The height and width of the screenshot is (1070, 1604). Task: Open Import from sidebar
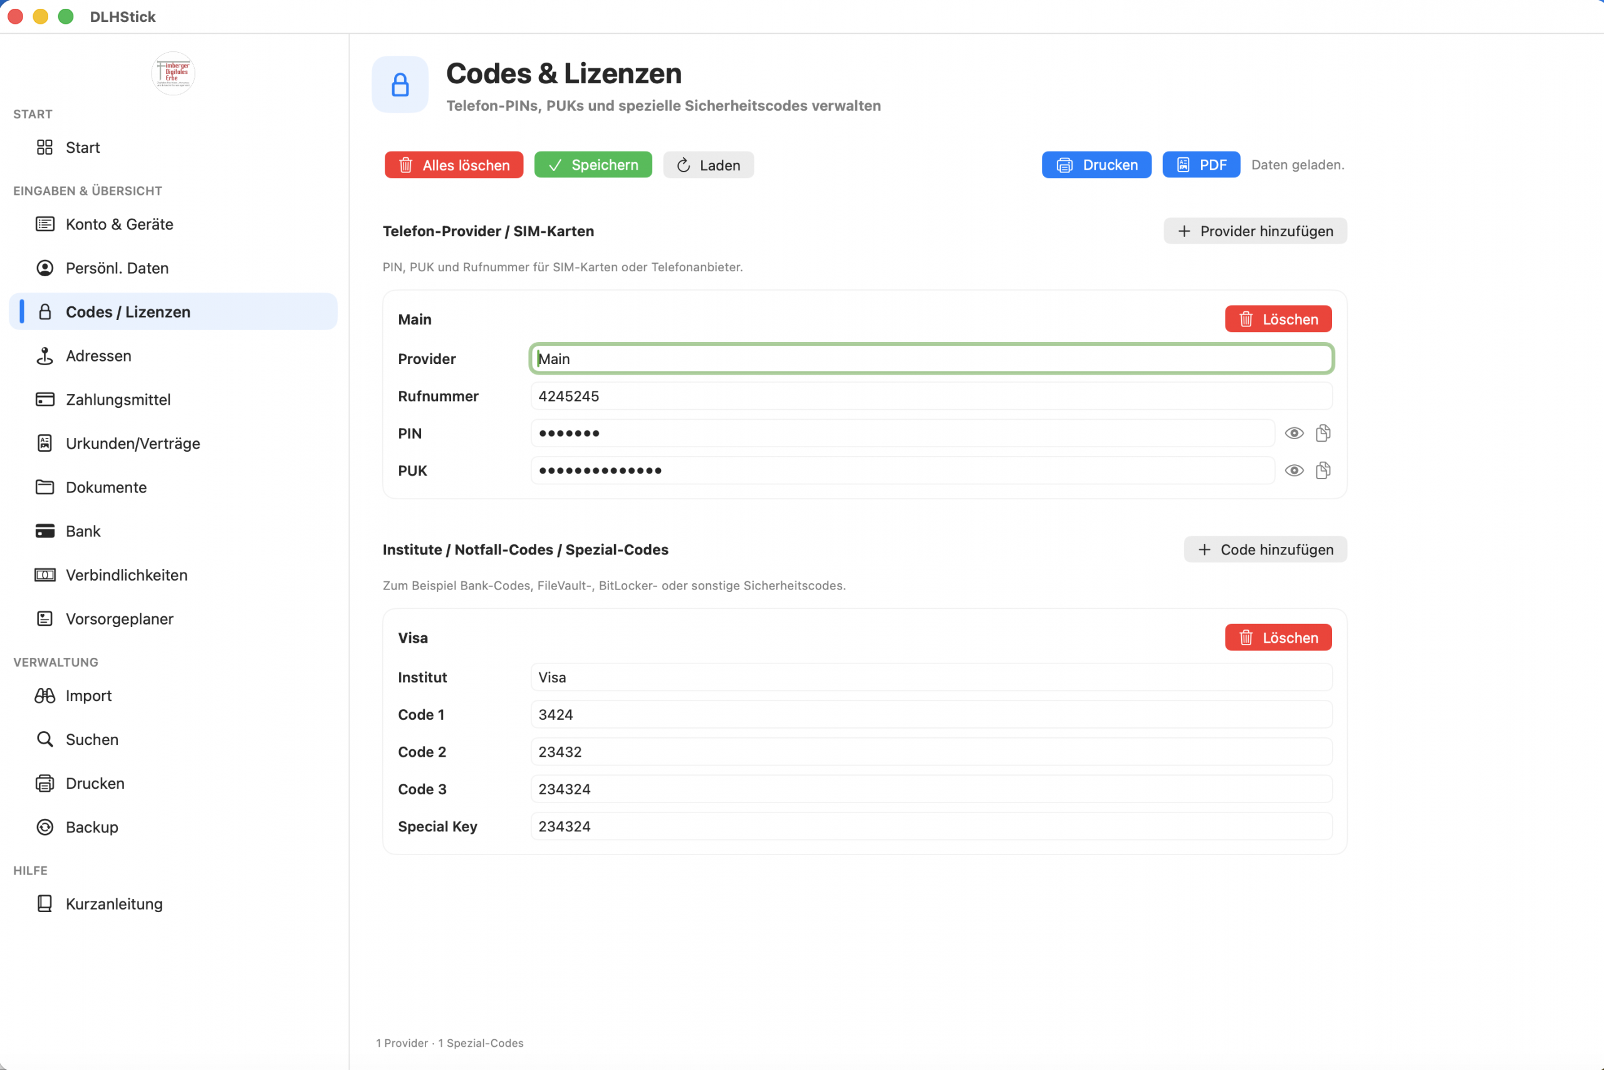(x=88, y=695)
